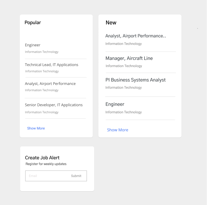The width and height of the screenshot is (207, 205).
Task: Click Information Technology under Manager, Aircraft Line
Action: 124,66
